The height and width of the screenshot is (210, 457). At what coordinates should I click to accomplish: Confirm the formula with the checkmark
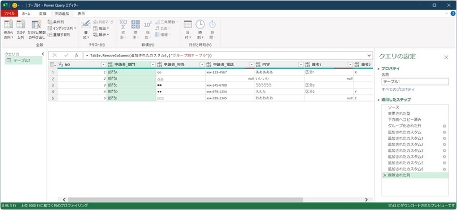pos(66,55)
